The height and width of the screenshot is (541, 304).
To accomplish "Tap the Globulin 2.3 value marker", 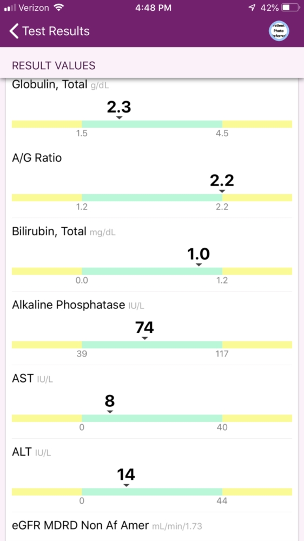I will [119, 118].
